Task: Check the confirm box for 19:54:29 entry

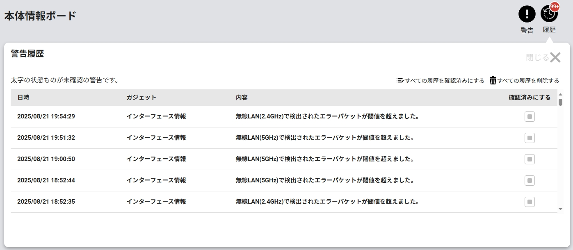Action: [530, 117]
